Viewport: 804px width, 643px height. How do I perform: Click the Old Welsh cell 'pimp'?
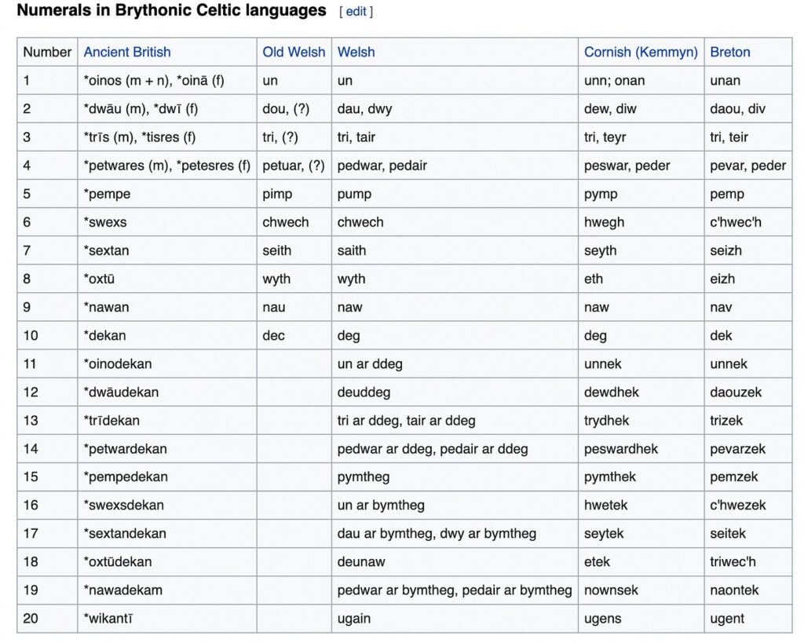pos(277,194)
